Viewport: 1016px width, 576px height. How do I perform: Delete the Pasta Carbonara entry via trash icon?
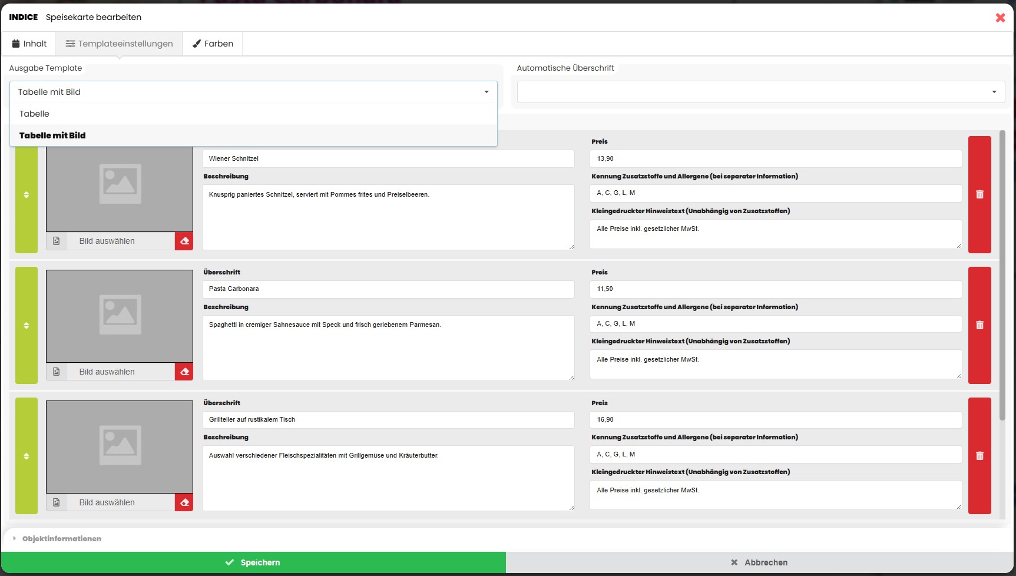979,325
